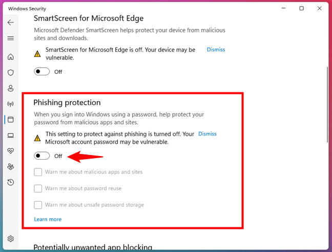The image size is (332, 252).
Task: Check Warn me about password reuse
Action: pyautogui.click(x=38, y=188)
